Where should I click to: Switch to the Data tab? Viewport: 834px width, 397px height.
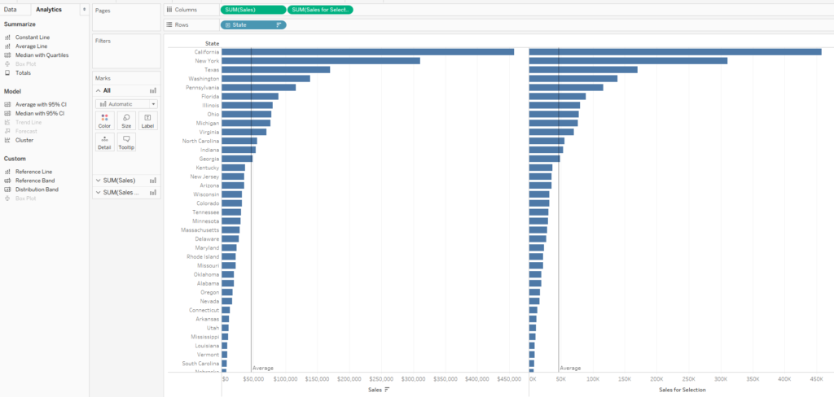click(11, 9)
